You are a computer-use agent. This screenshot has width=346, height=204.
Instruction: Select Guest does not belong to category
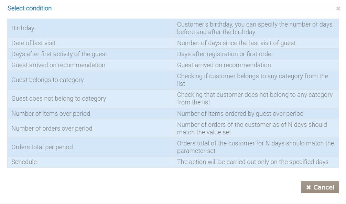click(59, 99)
